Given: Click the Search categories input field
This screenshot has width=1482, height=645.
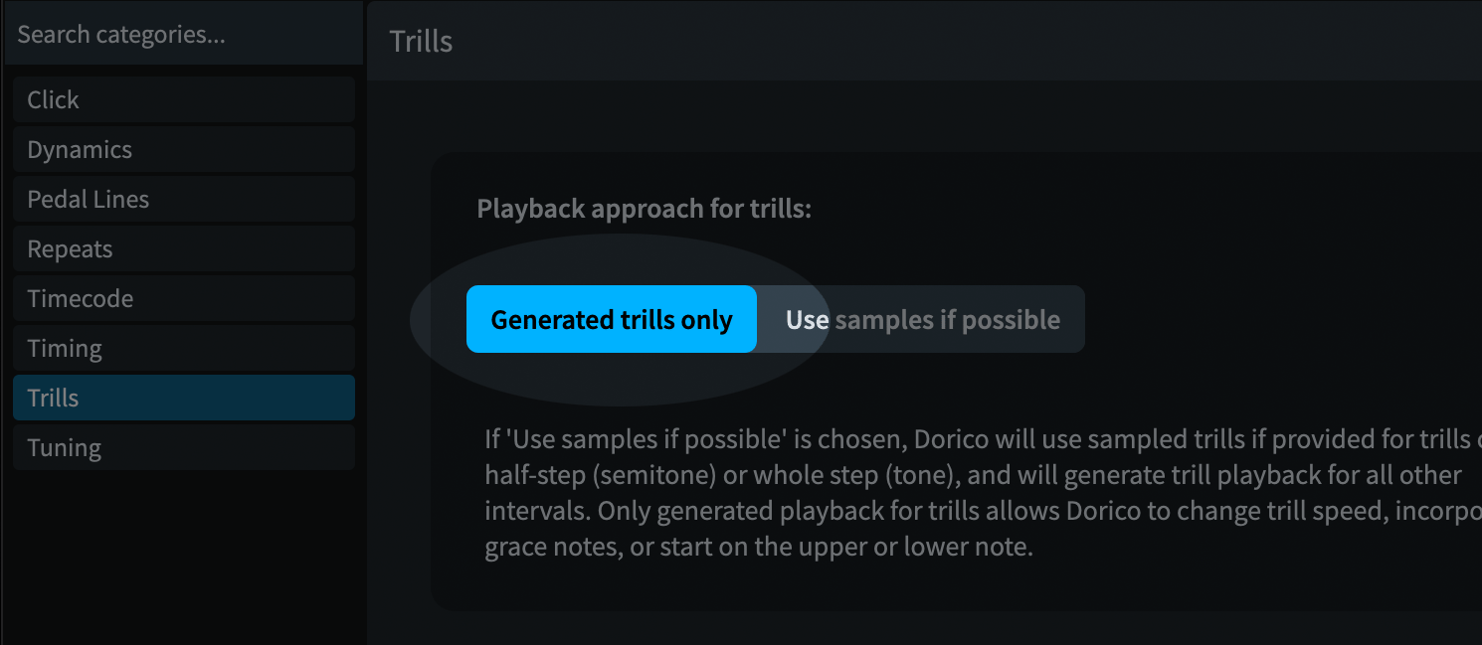Looking at the screenshot, I should [x=182, y=35].
